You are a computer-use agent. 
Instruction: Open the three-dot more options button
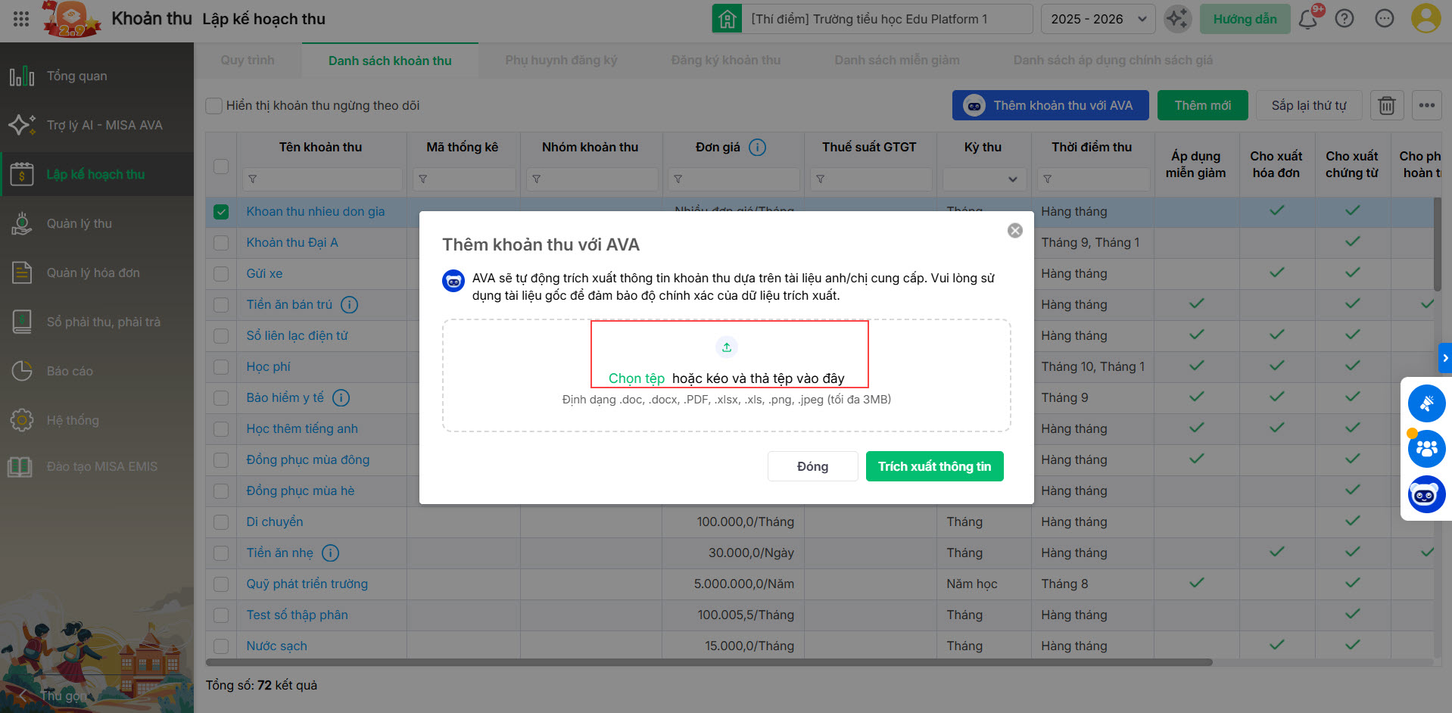pyautogui.click(x=1426, y=106)
